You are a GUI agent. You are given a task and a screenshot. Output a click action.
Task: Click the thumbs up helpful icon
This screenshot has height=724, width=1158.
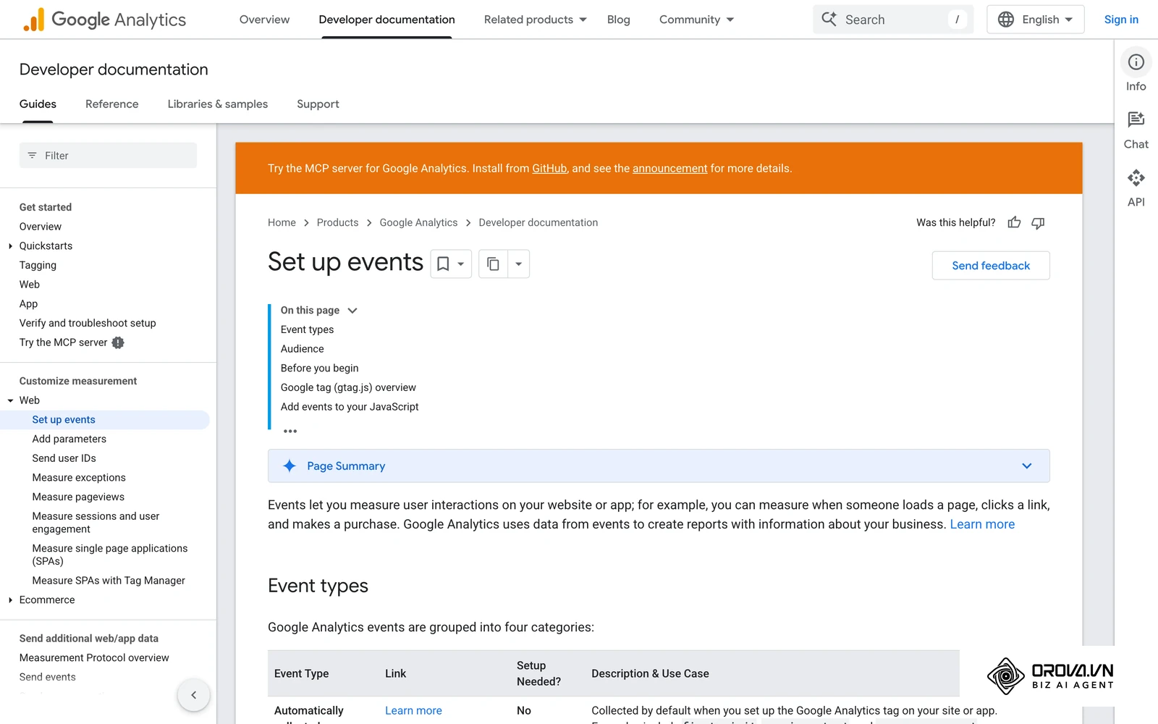tap(1014, 222)
